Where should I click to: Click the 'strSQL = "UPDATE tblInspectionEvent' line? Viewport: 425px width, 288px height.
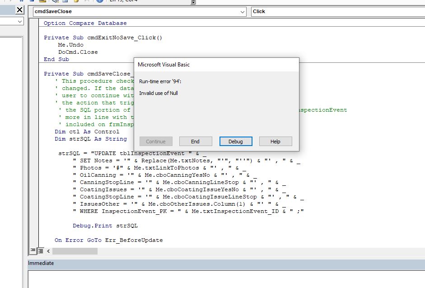[132, 153]
